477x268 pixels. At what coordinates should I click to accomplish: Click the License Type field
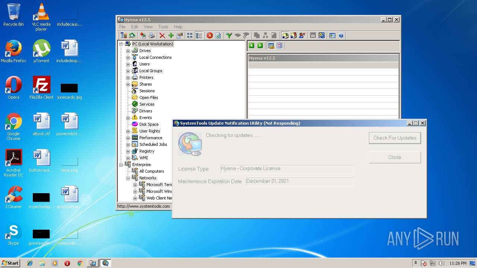coord(287,169)
